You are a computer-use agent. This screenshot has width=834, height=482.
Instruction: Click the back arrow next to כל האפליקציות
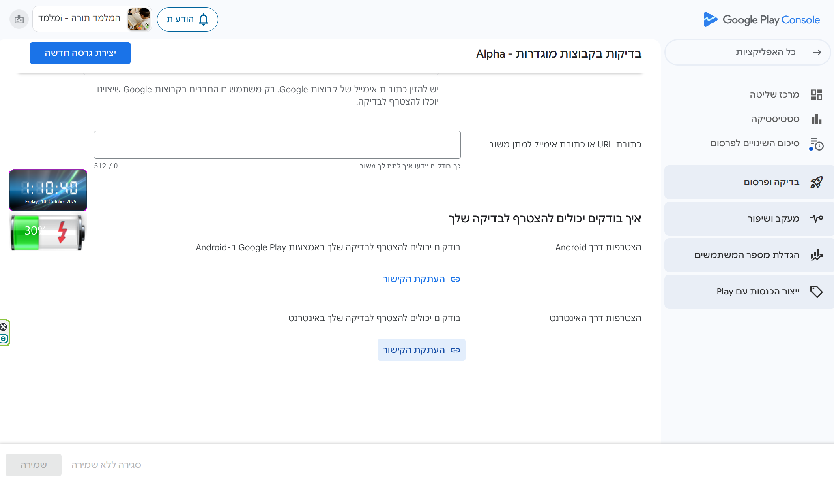click(x=817, y=52)
